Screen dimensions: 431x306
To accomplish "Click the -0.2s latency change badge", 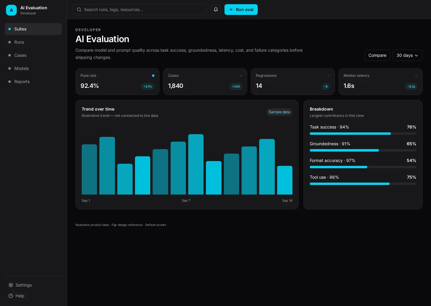I will [411, 87].
